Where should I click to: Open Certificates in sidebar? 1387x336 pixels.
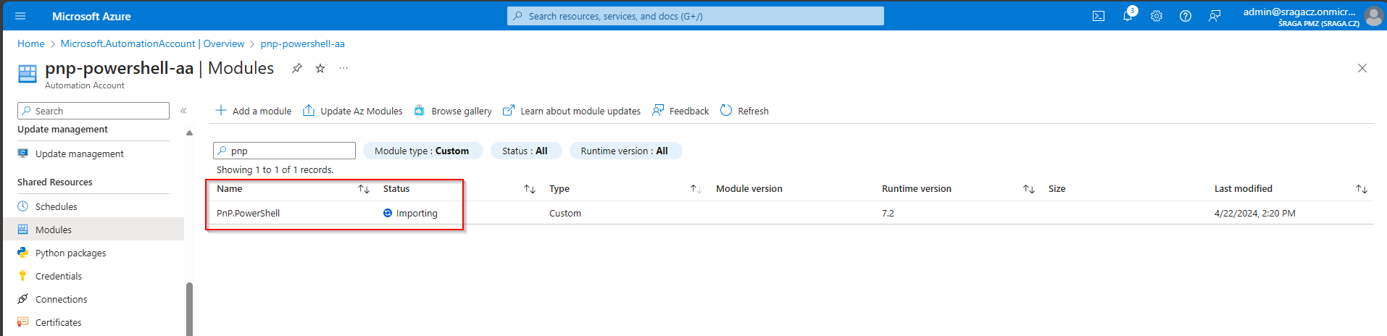pyautogui.click(x=93, y=322)
